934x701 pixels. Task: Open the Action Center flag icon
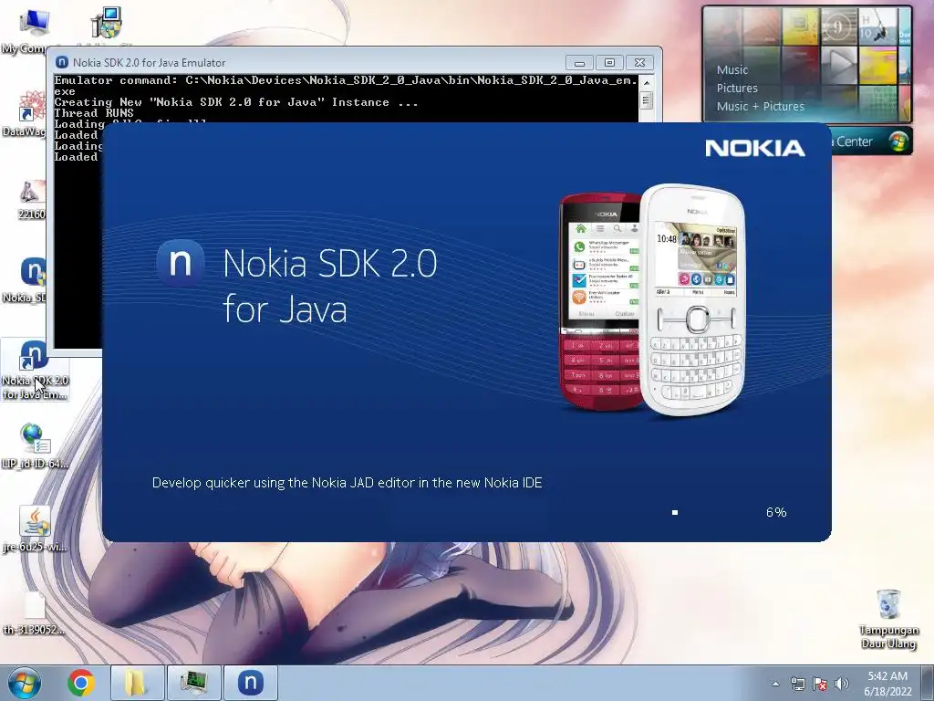pyautogui.click(x=820, y=684)
